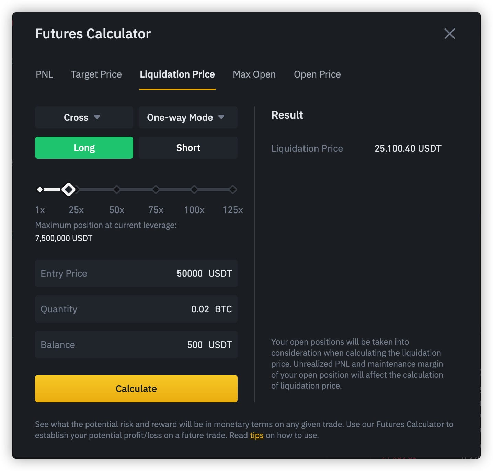This screenshot has width=493, height=471.
Task: Expand the One-way Mode dropdown
Action: pyautogui.click(x=188, y=117)
